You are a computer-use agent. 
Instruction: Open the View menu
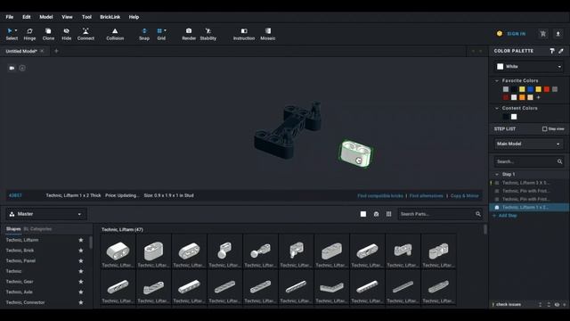[x=67, y=17]
